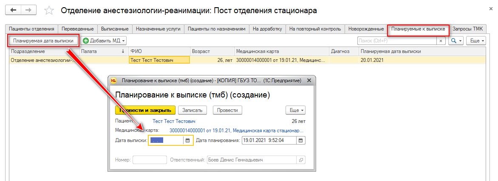The width and height of the screenshot is (498, 181).
Task: Clear the search field with X icon
Action: pyautogui.click(x=441, y=41)
